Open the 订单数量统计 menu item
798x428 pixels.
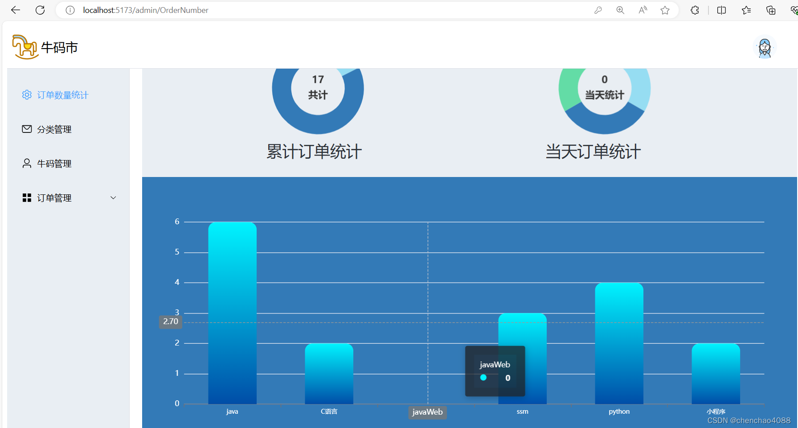point(68,95)
